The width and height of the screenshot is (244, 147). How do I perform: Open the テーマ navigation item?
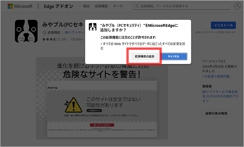118,6
